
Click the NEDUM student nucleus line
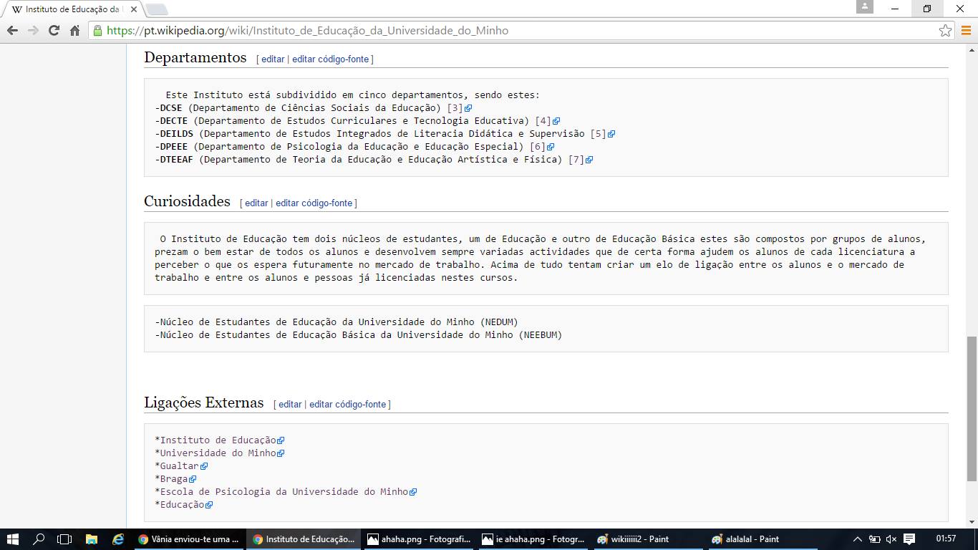337,322
